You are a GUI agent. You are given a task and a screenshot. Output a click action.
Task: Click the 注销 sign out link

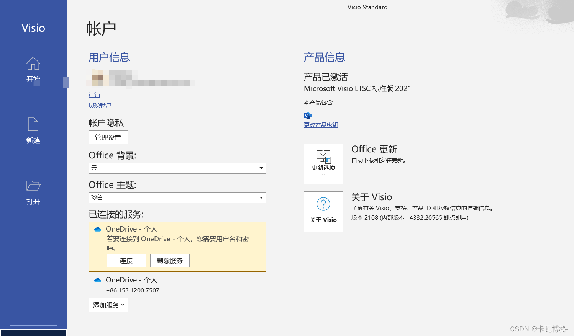click(x=94, y=95)
